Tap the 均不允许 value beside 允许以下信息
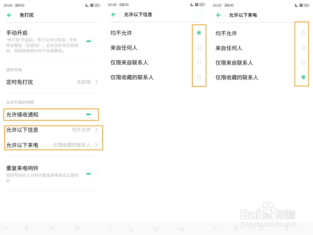 click(81, 130)
